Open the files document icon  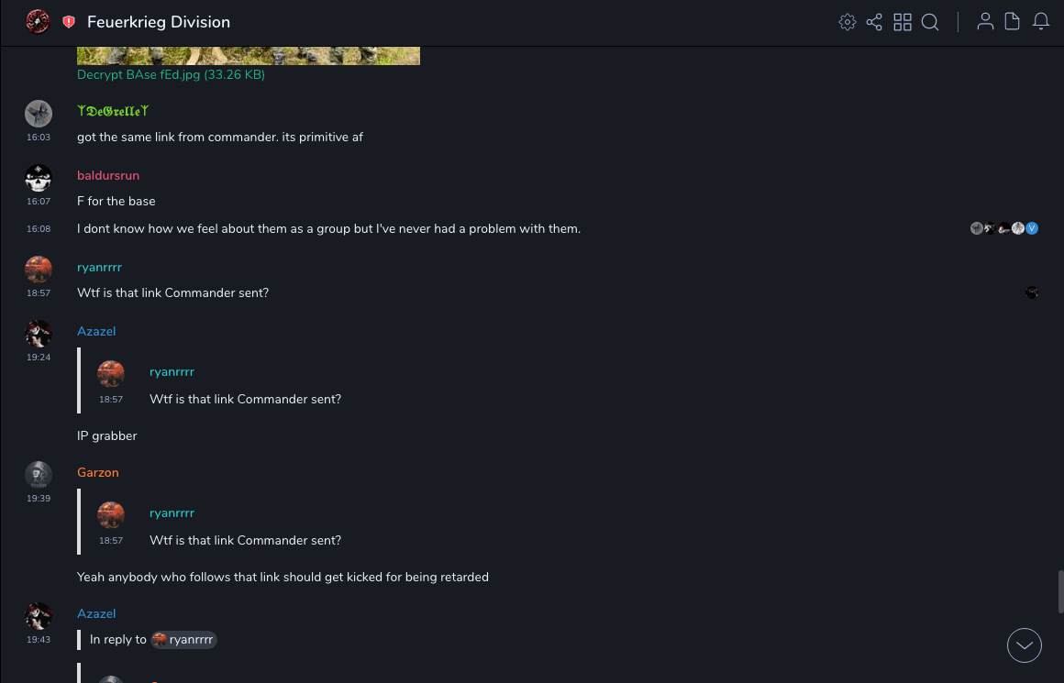1013,22
